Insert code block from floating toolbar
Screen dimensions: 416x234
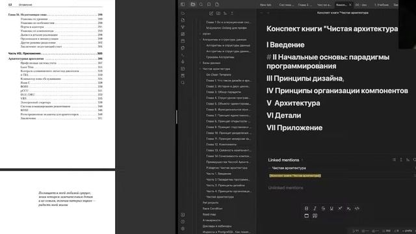[306, 216]
